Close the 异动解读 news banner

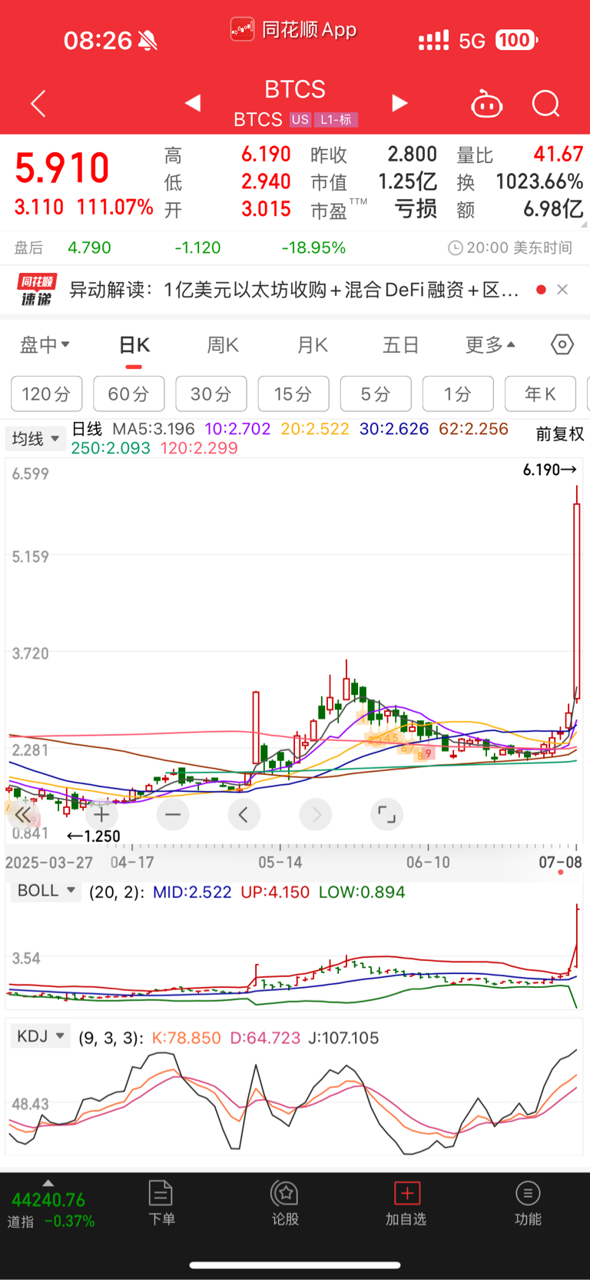tap(562, 290)
